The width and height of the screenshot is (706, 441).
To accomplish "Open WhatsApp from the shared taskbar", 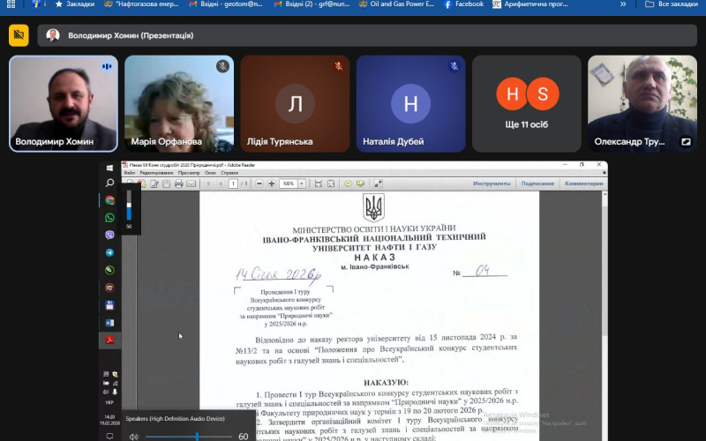I will point(109,218).
